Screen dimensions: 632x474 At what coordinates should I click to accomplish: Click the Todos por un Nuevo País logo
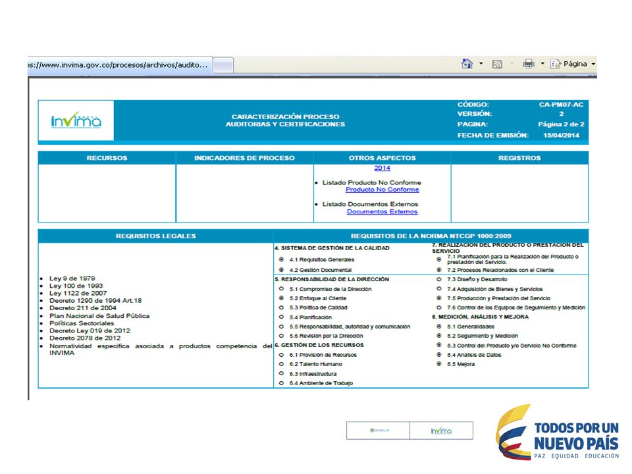(x=558, y=432)
